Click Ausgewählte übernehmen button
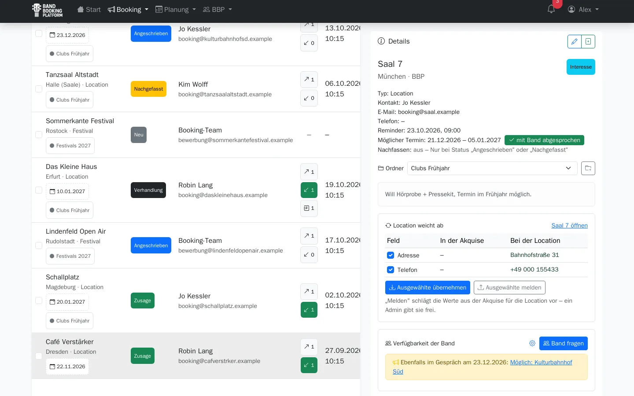The width and height of the screenshot is (634, 396). tap(428, 287)
